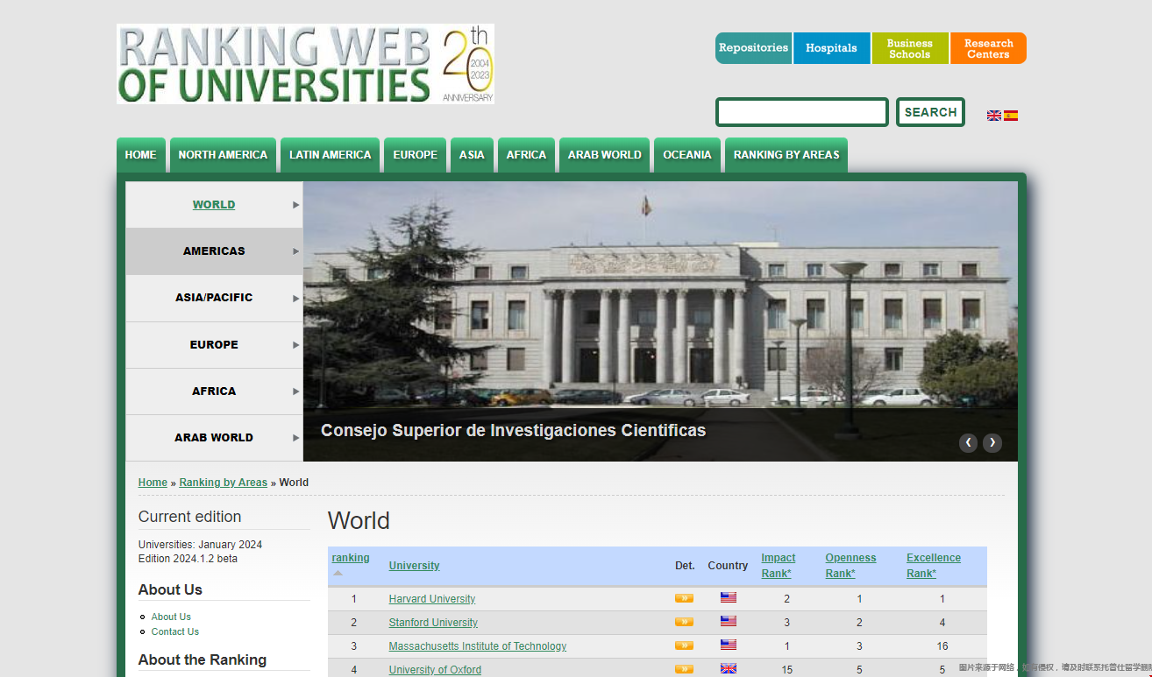Go to previous slide arrow
The height and width of the screenshot is (677, 1152).
(968, 442)
